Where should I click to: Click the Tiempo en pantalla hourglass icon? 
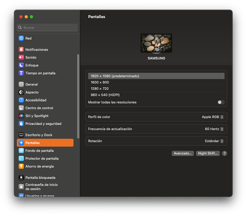21,73
